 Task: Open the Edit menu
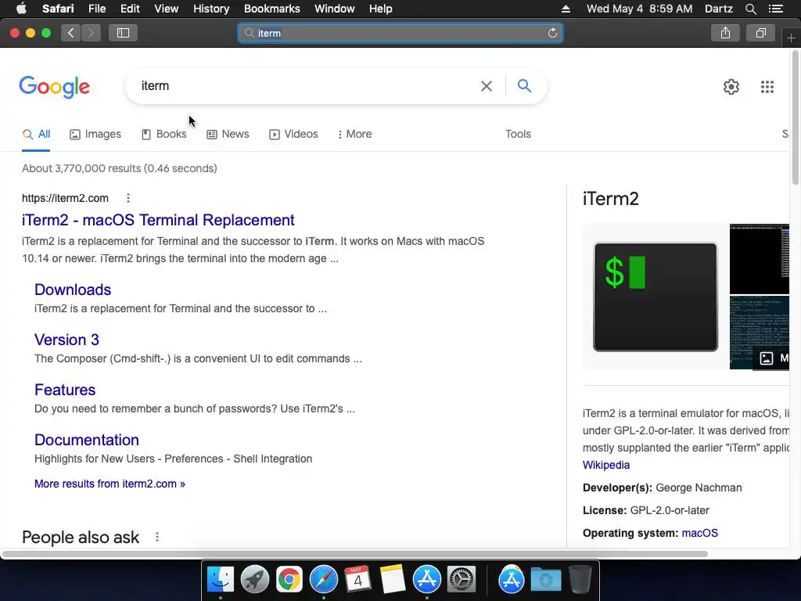(130, 9)
